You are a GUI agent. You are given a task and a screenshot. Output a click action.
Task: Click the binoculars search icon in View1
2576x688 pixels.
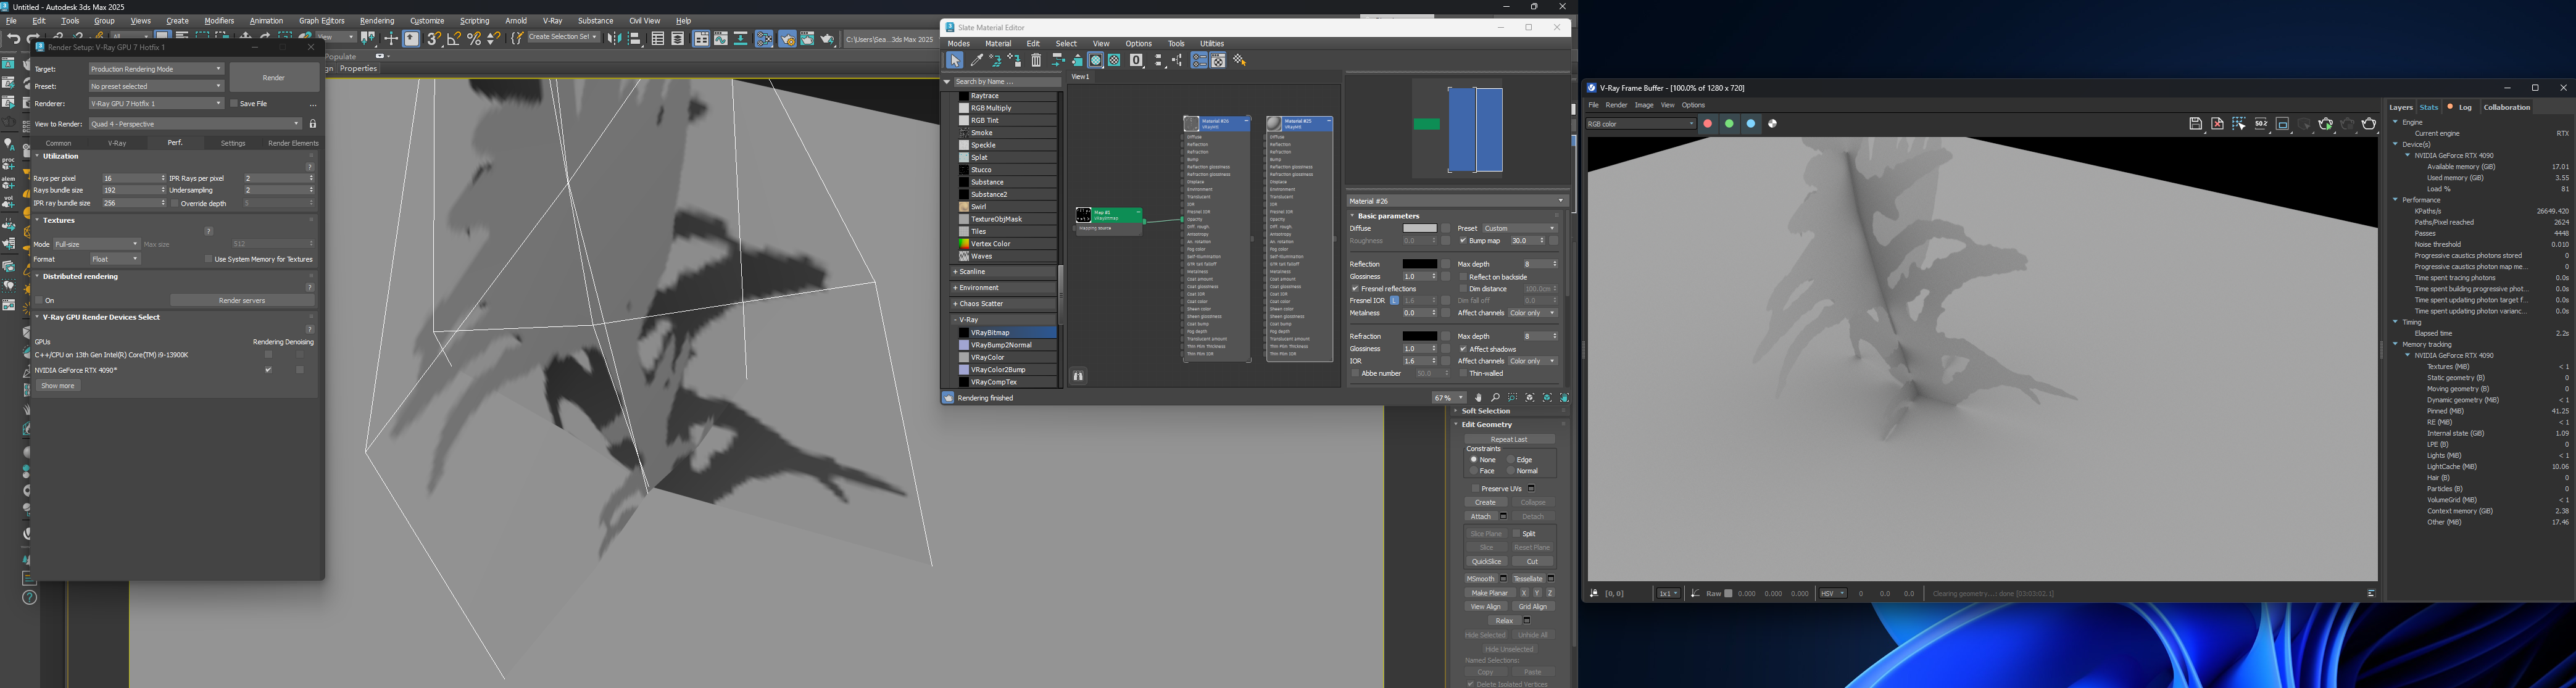1079,376
